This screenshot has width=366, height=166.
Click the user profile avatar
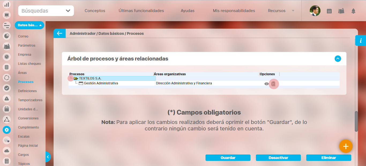(315, 11)
